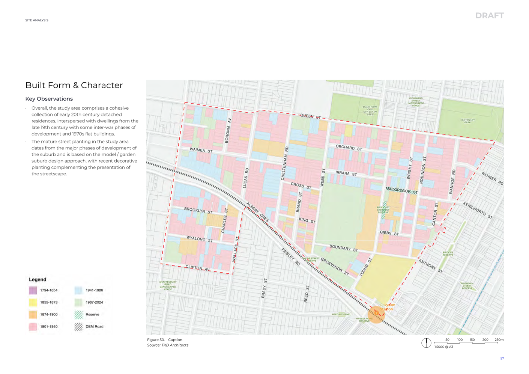Click the DEM Road hatched legend symbol

[78, 327]
